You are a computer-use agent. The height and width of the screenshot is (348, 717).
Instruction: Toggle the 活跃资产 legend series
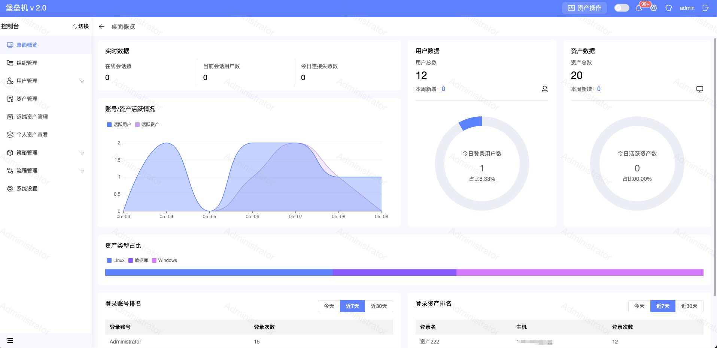click(x=147, y=125)
